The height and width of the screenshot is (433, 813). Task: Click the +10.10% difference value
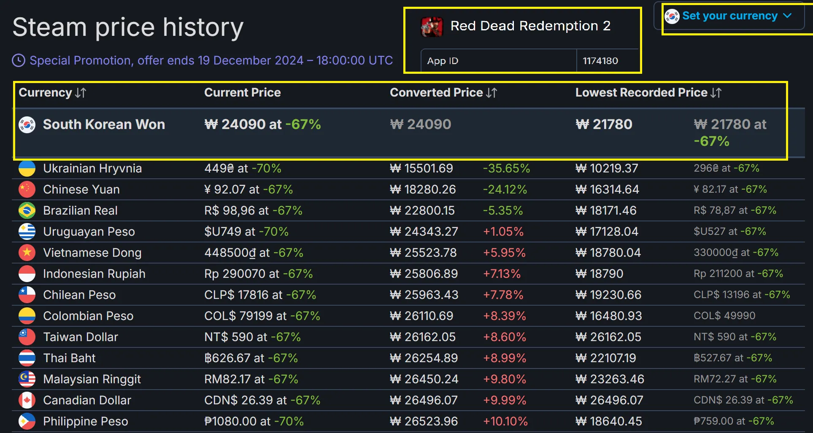click(505, 421)
